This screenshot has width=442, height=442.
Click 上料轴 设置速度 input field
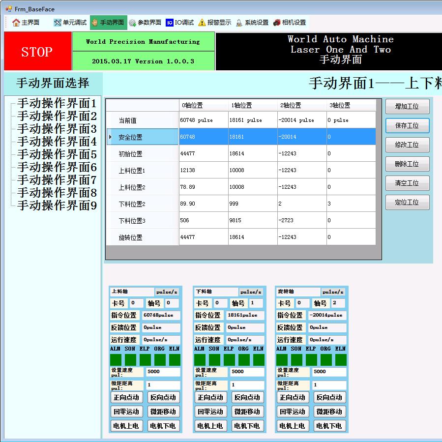coord(163,372)
